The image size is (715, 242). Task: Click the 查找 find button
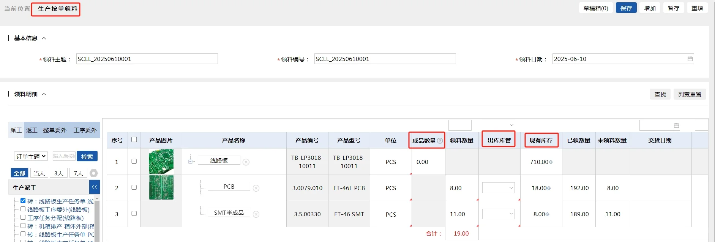(660, 94)
